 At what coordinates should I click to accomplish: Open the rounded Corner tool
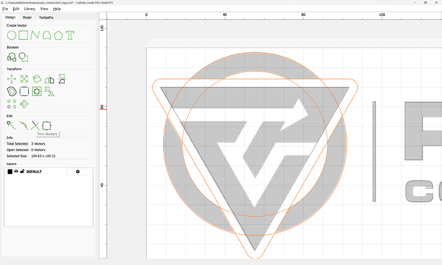tap(24, 92)
